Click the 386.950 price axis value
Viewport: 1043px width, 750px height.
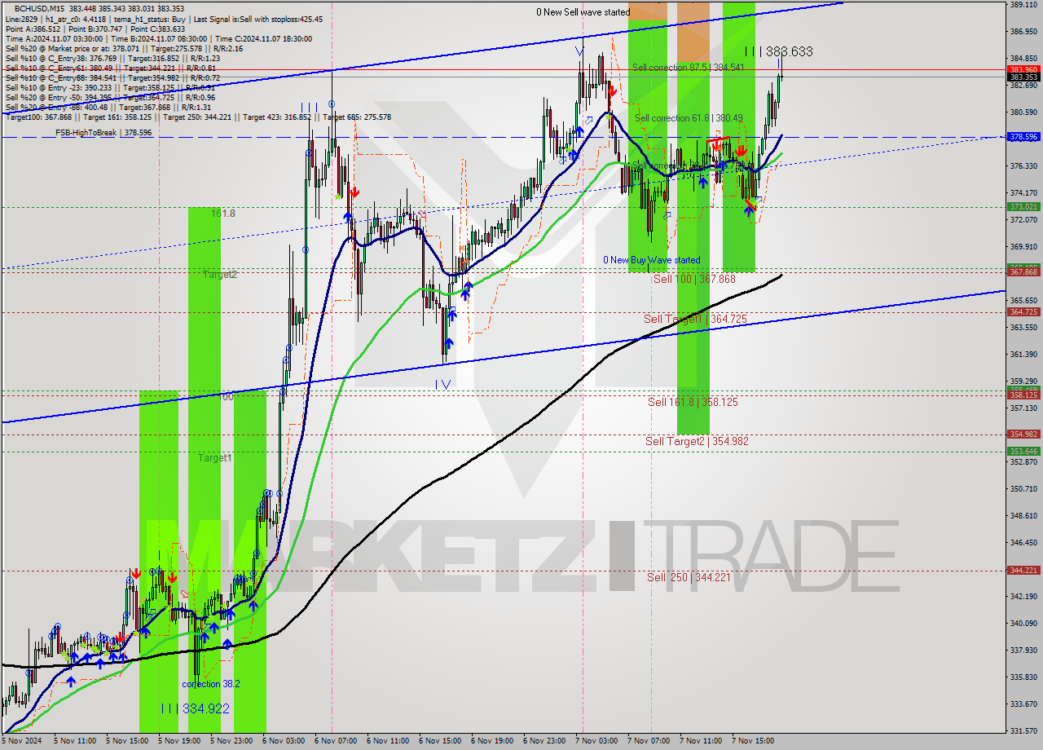pyautogui.click(x=1023, y=32)
